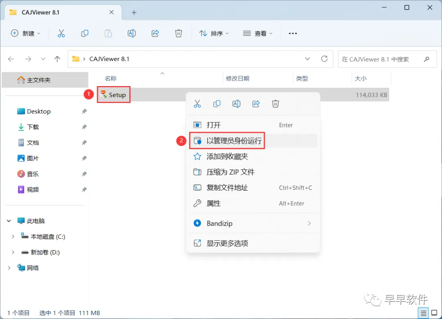Go forward with the right arrow button
Screen dimensions: 442x319
(28, 59)
